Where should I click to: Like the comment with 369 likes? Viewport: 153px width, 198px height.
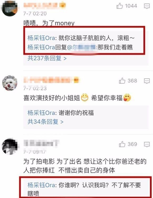[x=122, y=144]
